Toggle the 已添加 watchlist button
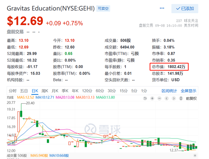 185,9
